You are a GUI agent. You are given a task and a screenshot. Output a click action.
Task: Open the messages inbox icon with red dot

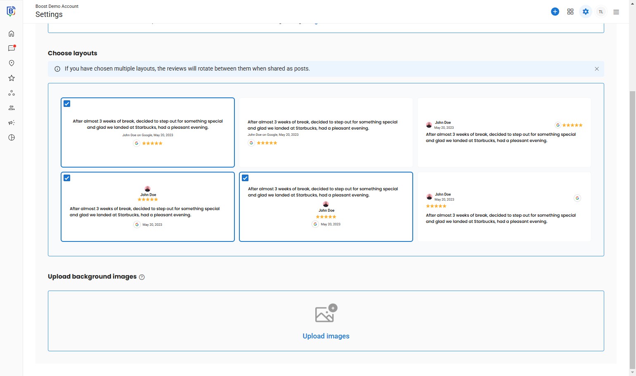coord(12,48)
